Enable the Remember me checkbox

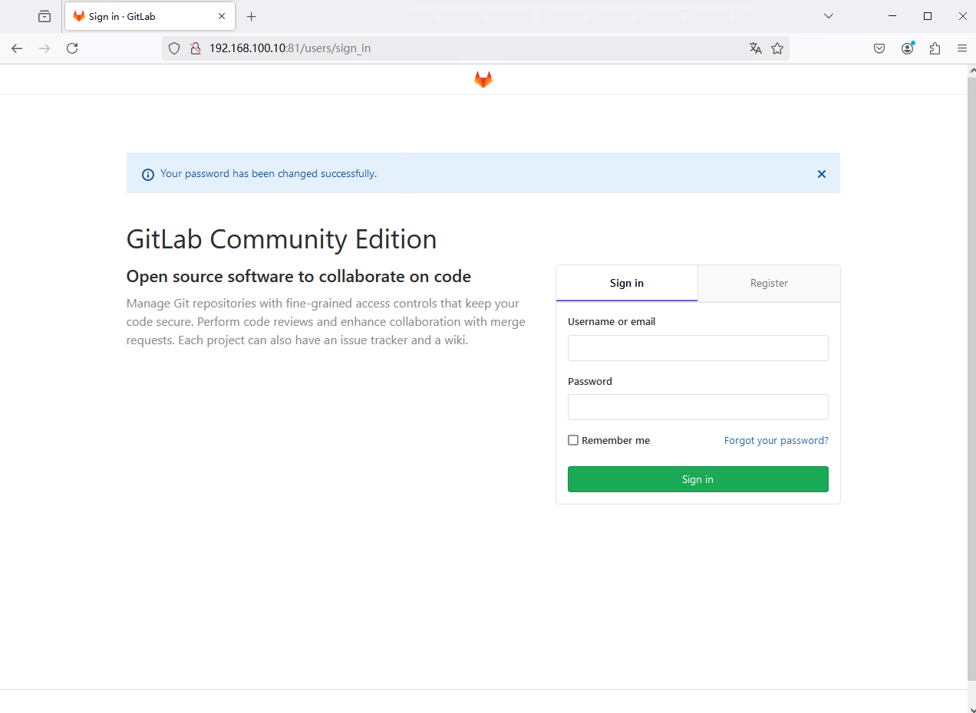(x=573, y=440)
